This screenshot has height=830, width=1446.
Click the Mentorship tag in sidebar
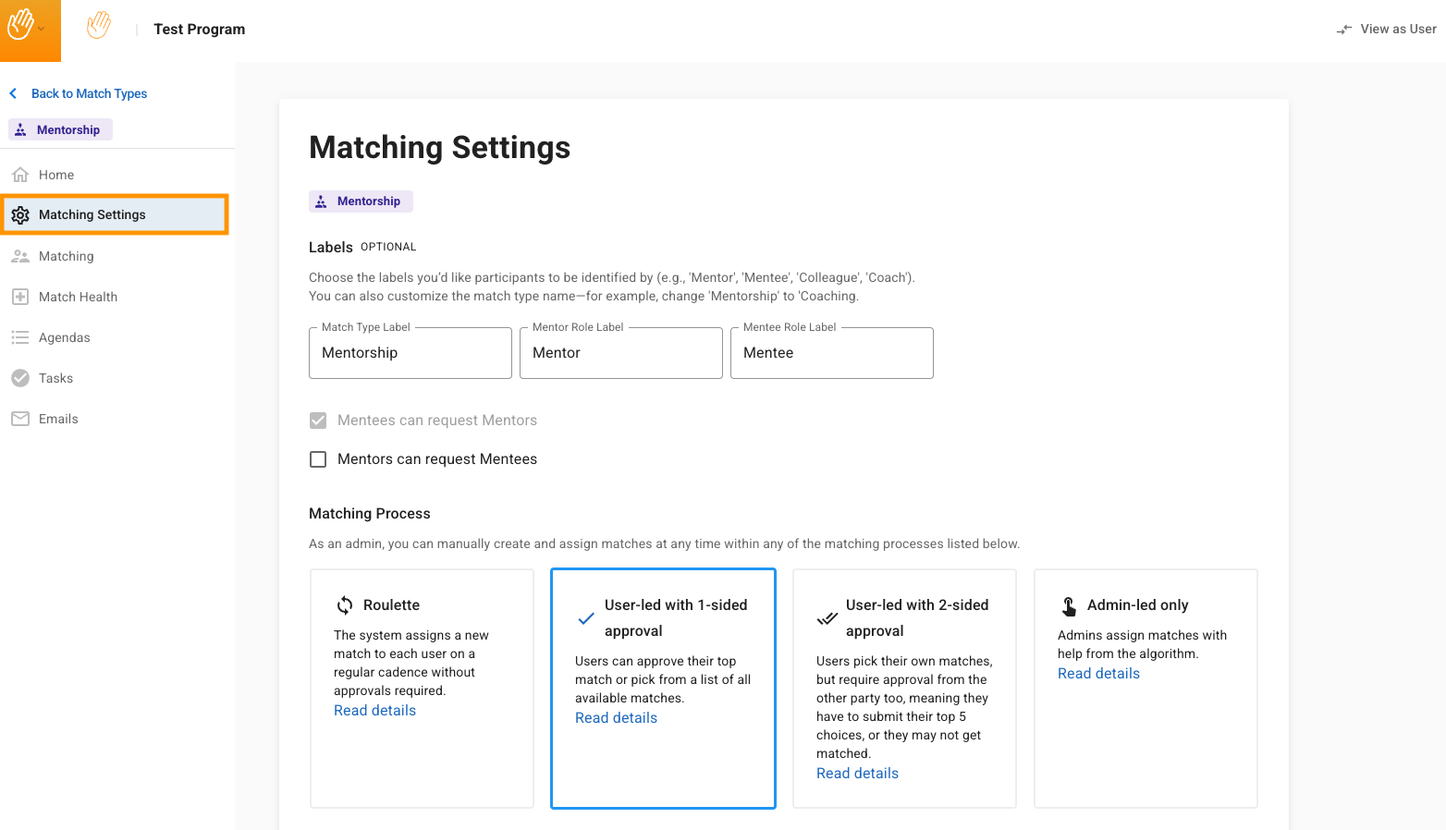click(60, 129)
